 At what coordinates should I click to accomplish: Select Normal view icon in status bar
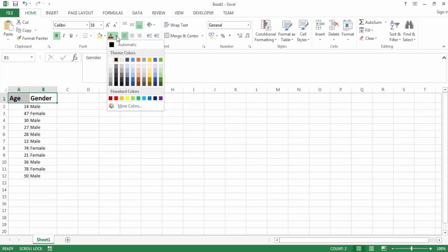[x=359, y=248]
